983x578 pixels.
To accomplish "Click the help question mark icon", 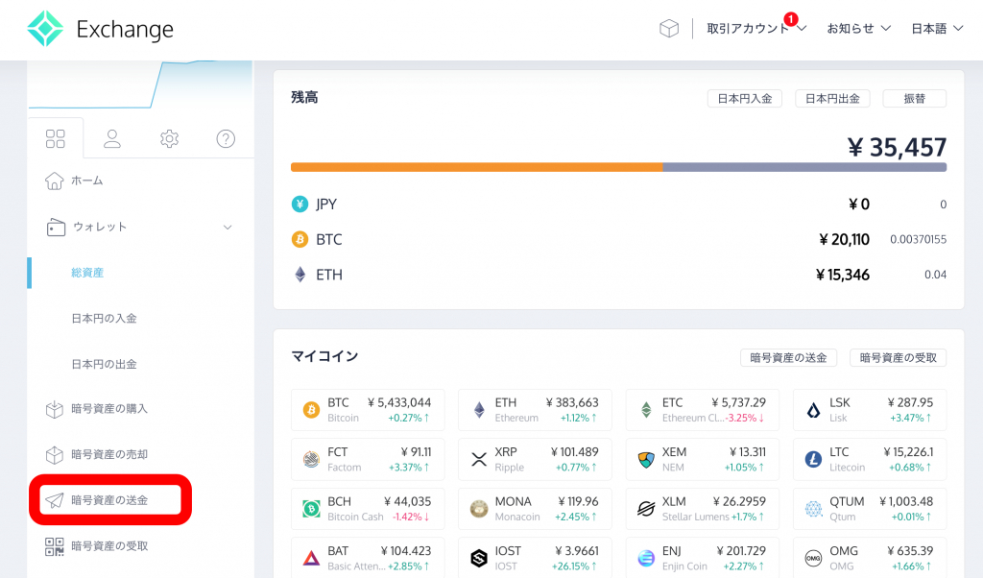I will pyautogui.click(x=226, y=139).
